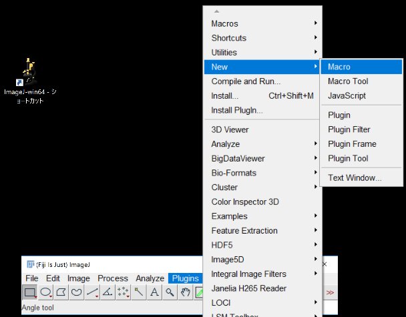Image resolution: width=406 pixels, height=317 pixels.
Task: Create a new Plugin Tool
Action: point(361,158)
